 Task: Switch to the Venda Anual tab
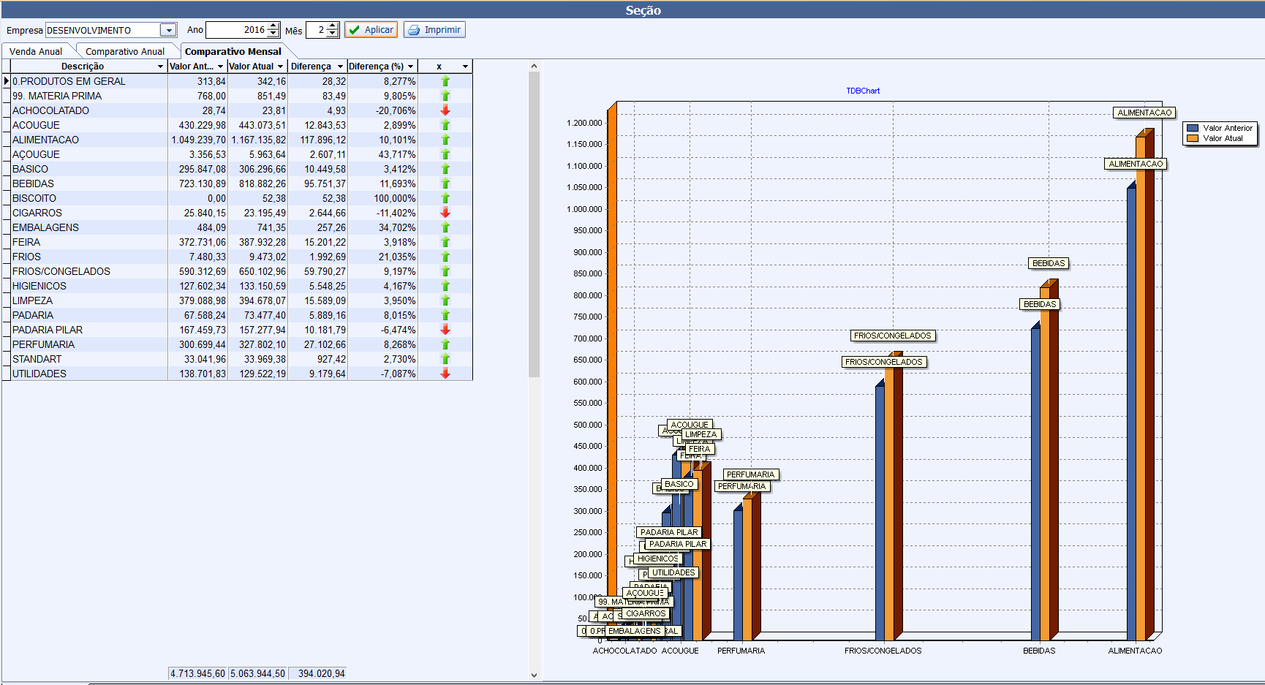(36, 52)
